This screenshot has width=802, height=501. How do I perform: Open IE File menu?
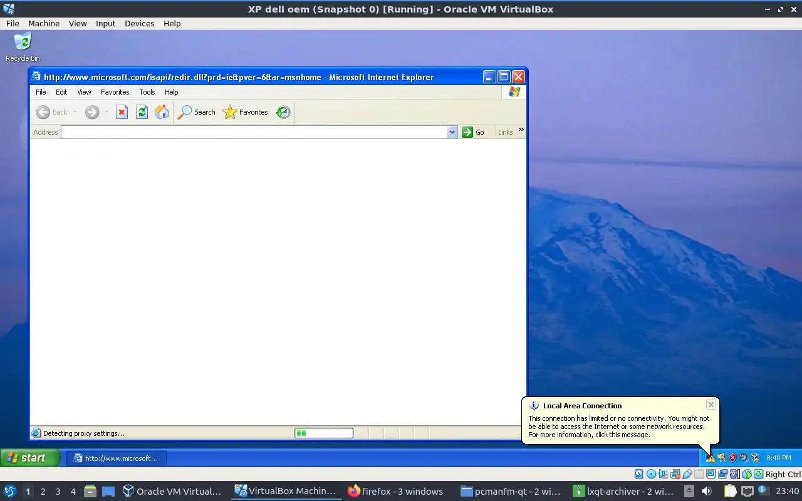tap(41, 92)
